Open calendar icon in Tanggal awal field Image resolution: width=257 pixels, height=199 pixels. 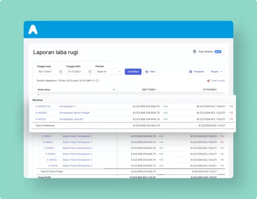61,72
